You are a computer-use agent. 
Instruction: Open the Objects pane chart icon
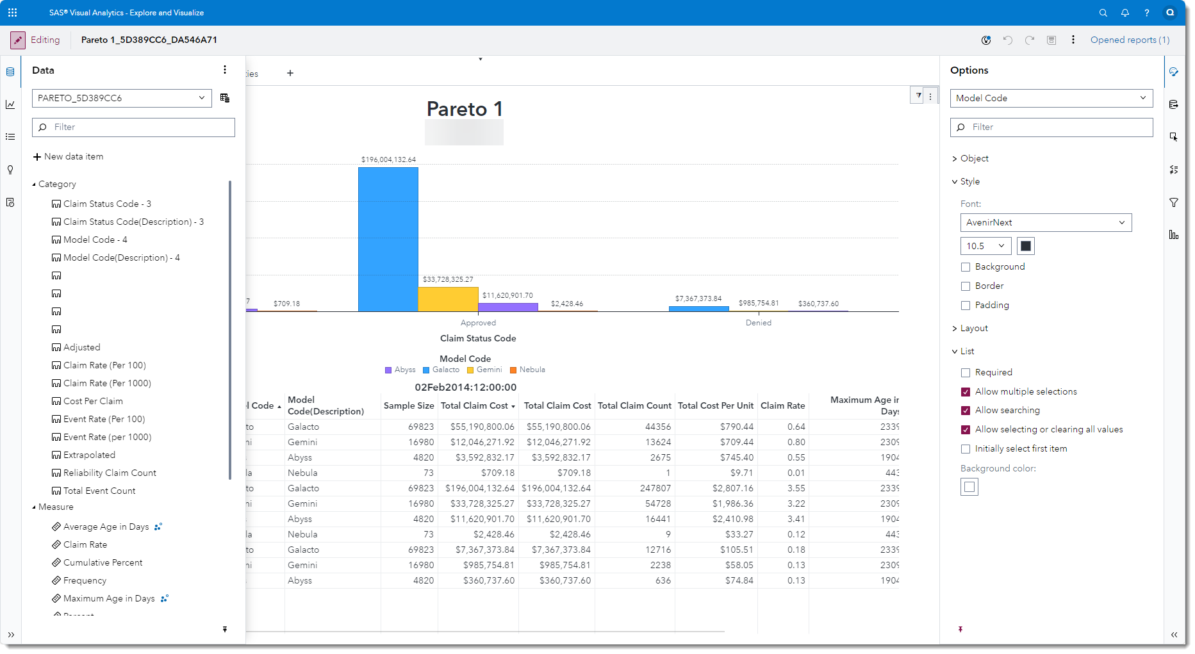(x=10, y=104)
